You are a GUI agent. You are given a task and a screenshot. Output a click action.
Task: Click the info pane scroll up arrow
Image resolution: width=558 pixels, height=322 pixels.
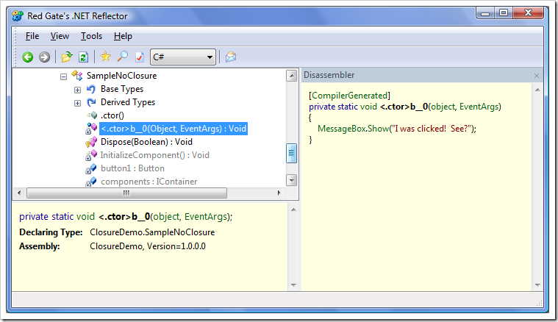(293, 210)
